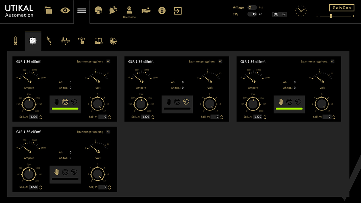Image resolution: width=361 pixels, height=203 pixels.
Task: Open the hamburger main menu
Action: [x=81, y=11]
